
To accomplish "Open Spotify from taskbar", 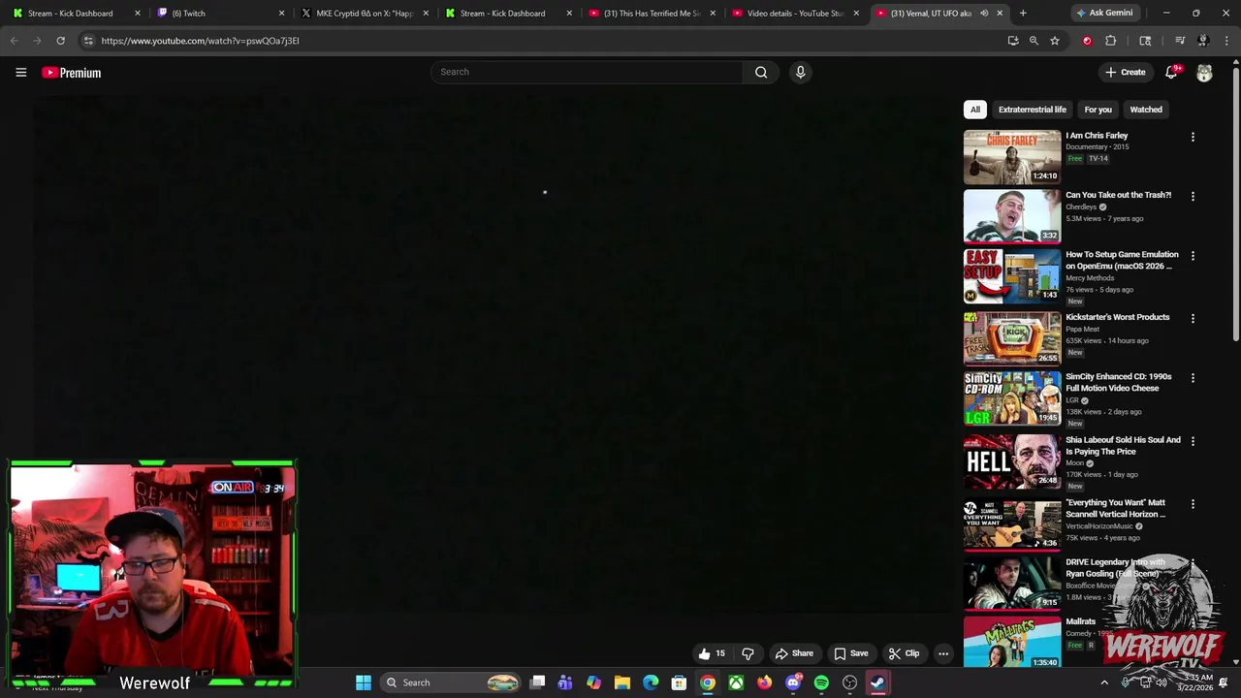I will point(821,682).
